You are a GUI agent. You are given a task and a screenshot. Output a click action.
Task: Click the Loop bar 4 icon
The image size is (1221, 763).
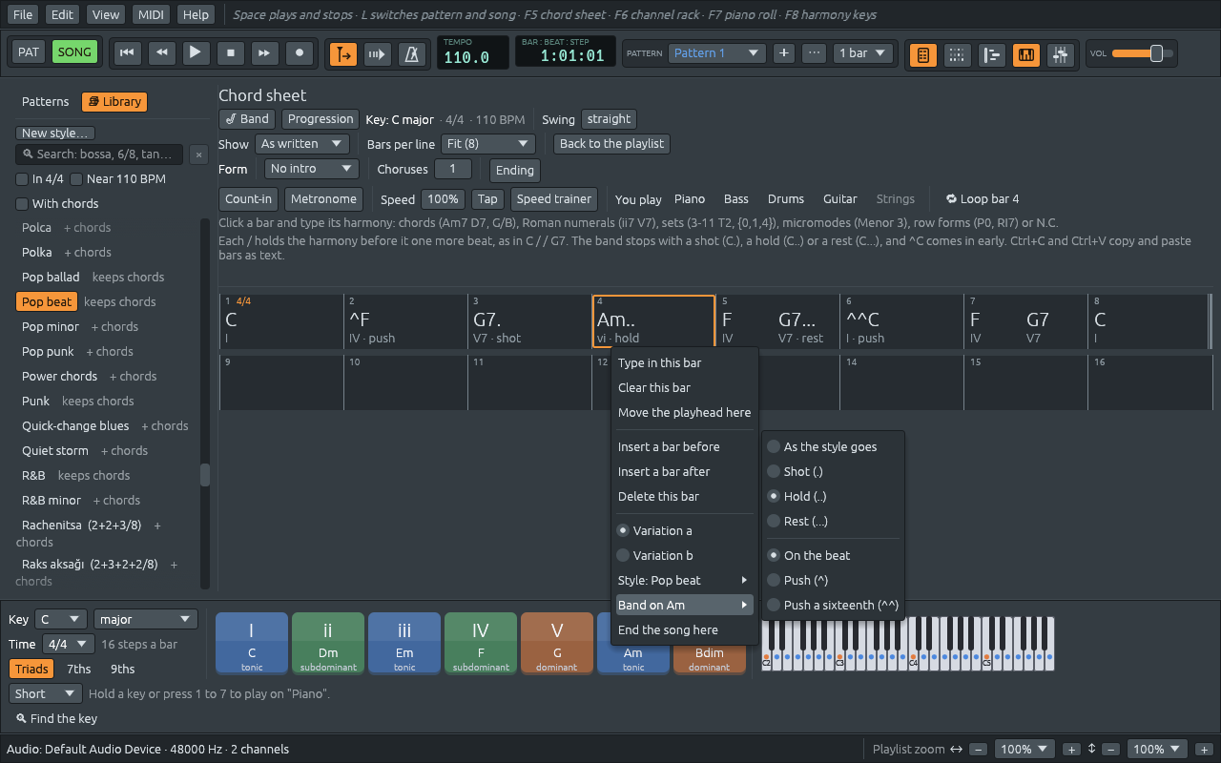(x=951, y=199)
